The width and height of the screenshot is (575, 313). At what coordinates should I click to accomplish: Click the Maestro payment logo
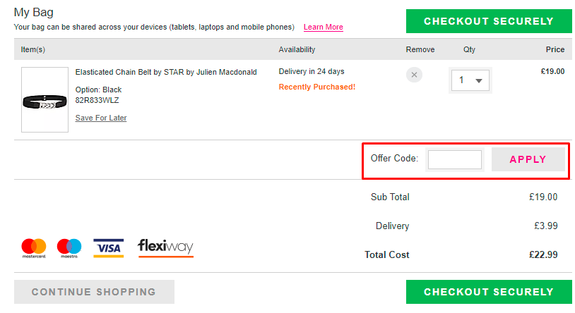click(69, 247)
